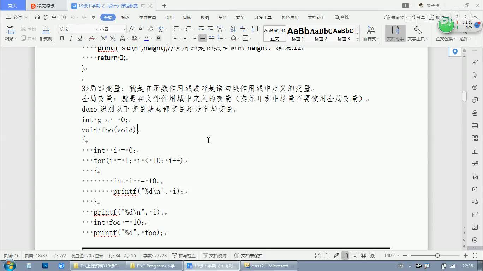Toggle italic formatting
This screenshot has width=483, height=271.
[x=71, y=38]
